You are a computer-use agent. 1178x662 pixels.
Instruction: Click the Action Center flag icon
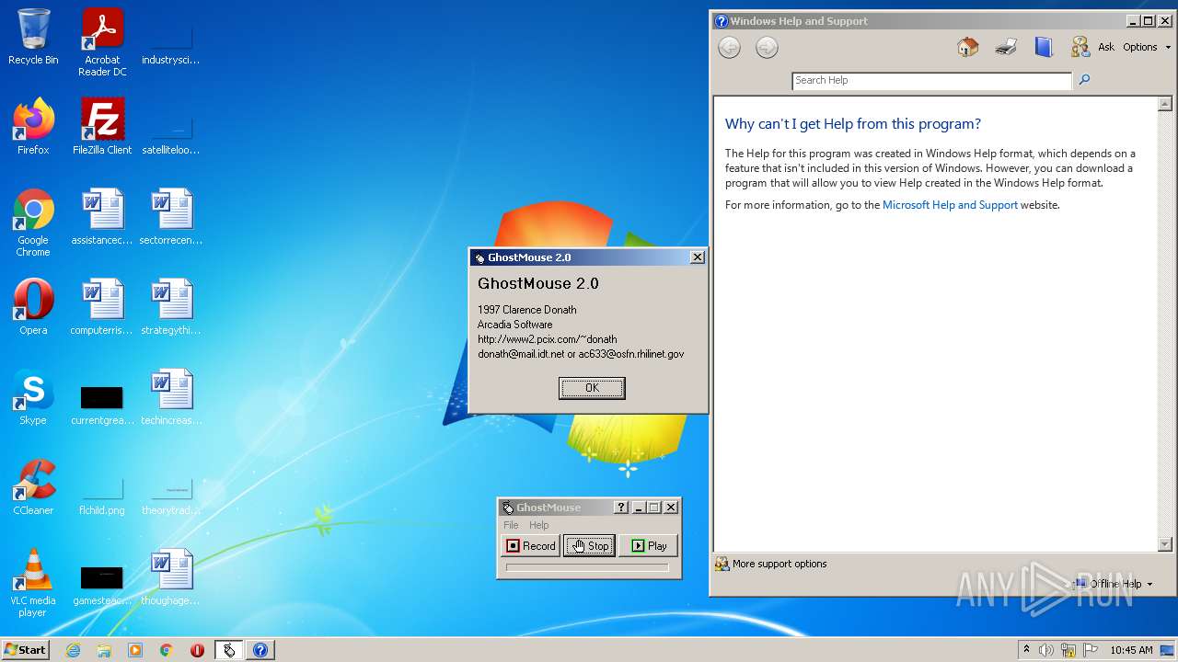(x=1091, y=650)
